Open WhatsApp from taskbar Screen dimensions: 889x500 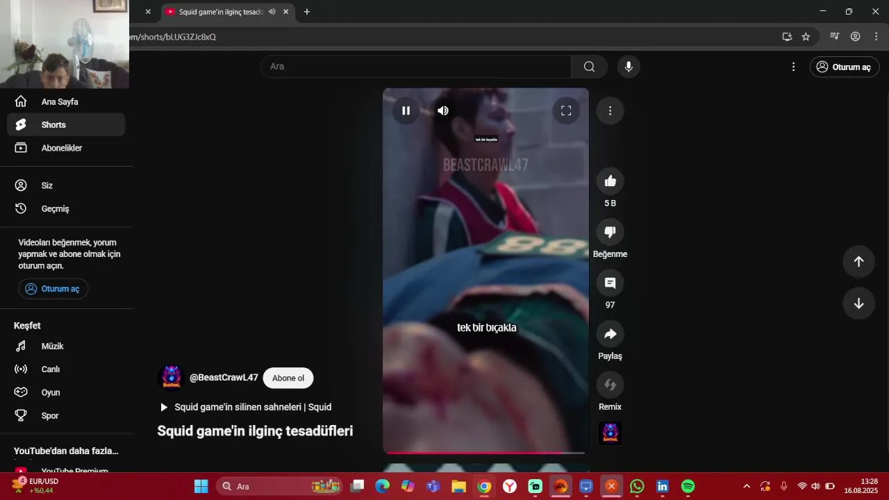[637, 486]
